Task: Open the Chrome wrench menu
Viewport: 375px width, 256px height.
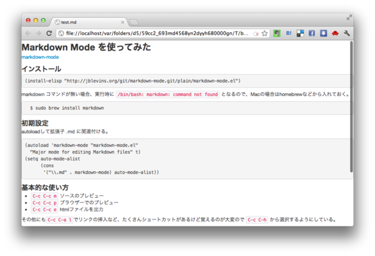Action: 347,33
